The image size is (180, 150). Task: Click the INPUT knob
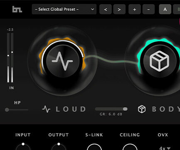[23, 147]
